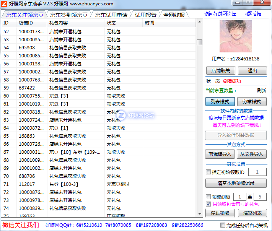Screen dimensions: 272x231
Task: Click the interval minimum input field
Action: tap(239, 197)
